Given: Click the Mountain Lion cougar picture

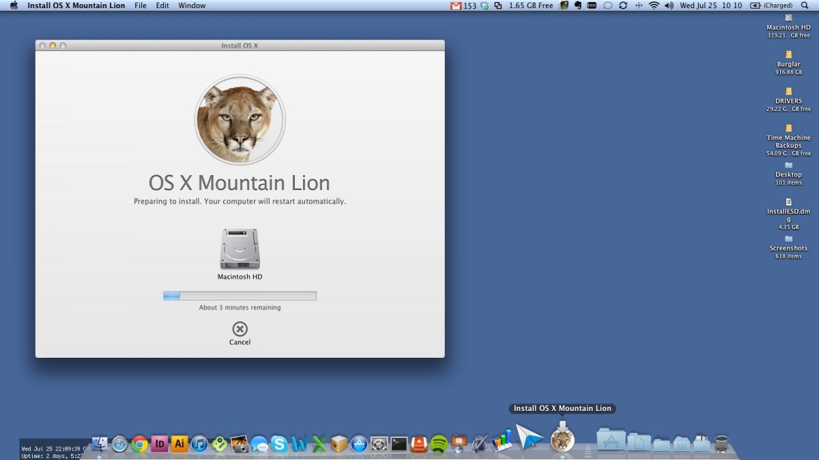Looking at the screenshot, I should (x=240, y=120).
